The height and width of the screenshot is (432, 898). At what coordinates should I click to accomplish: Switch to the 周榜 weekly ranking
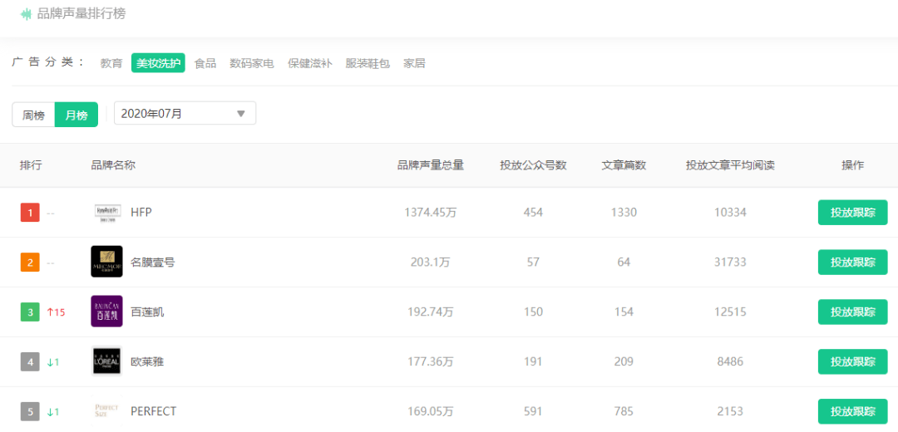coord(33,115)
